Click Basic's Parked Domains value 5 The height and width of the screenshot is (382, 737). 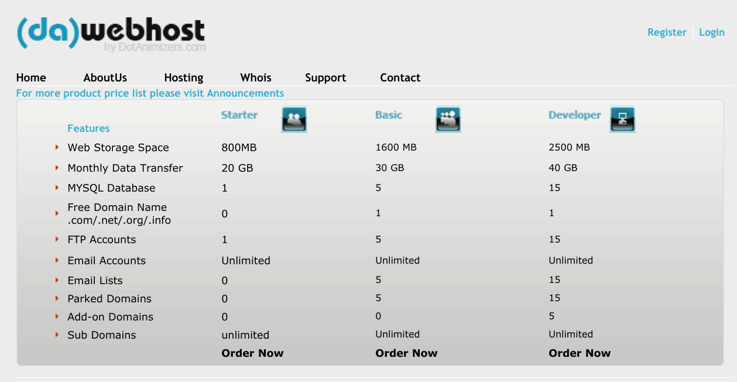[378, 298]
